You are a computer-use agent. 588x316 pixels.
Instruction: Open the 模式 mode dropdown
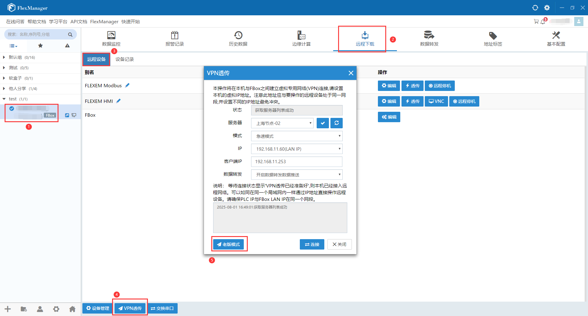pyautogui.click(x=296, y=136)
